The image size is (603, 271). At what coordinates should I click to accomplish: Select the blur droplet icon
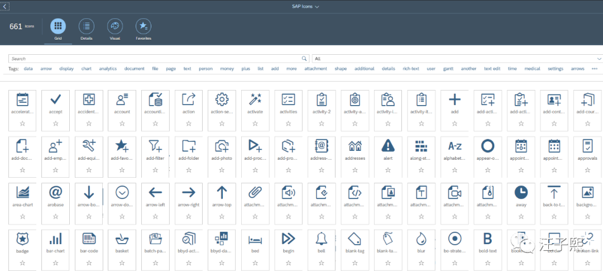pyautogui.click(x=422, y=239)
